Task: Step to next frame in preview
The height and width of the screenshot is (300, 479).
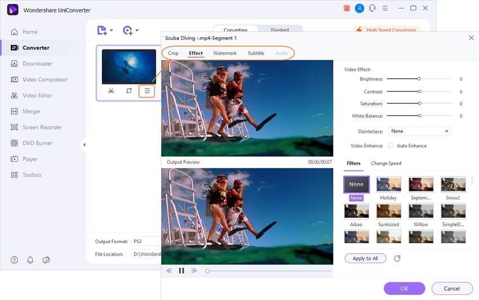Action: click(194, 271)
